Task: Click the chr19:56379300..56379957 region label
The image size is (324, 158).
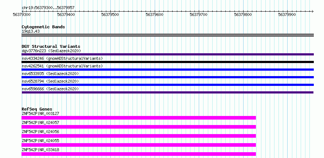Action: [48, 8]
